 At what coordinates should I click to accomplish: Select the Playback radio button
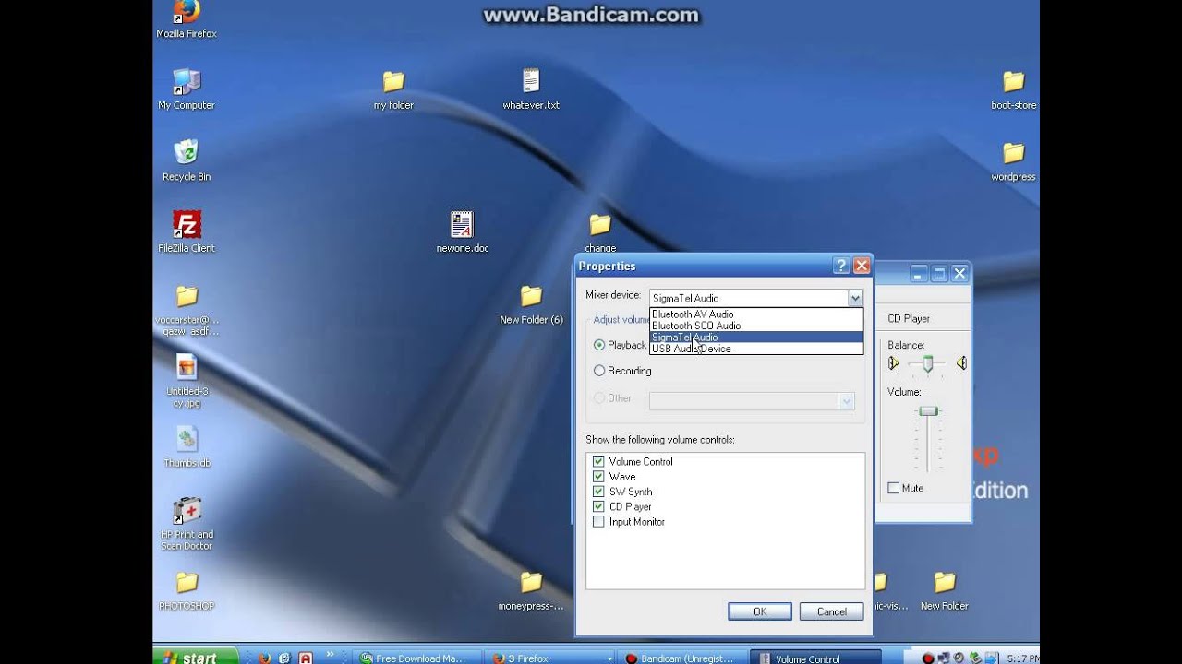point(599,345)
